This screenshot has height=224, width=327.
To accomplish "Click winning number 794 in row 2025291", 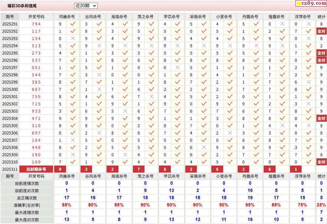I will (x=36, y=24).
